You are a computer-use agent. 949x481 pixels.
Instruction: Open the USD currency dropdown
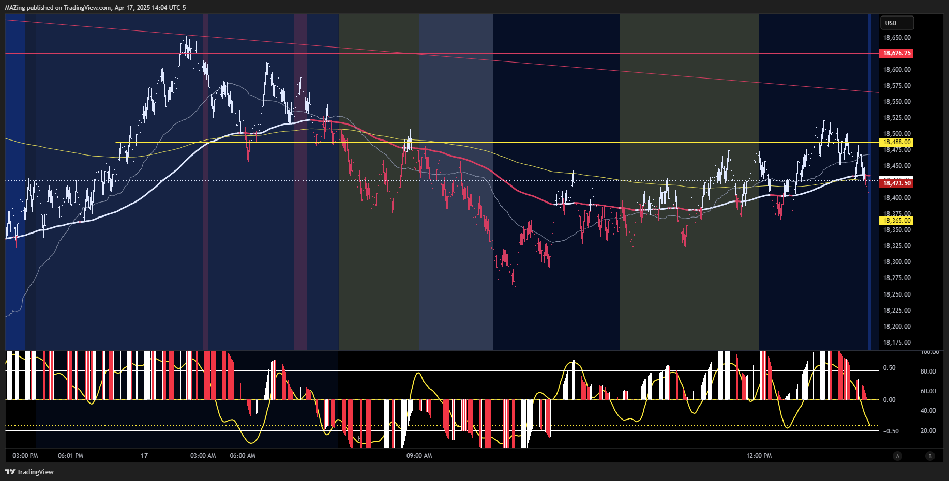pos(897,23)
